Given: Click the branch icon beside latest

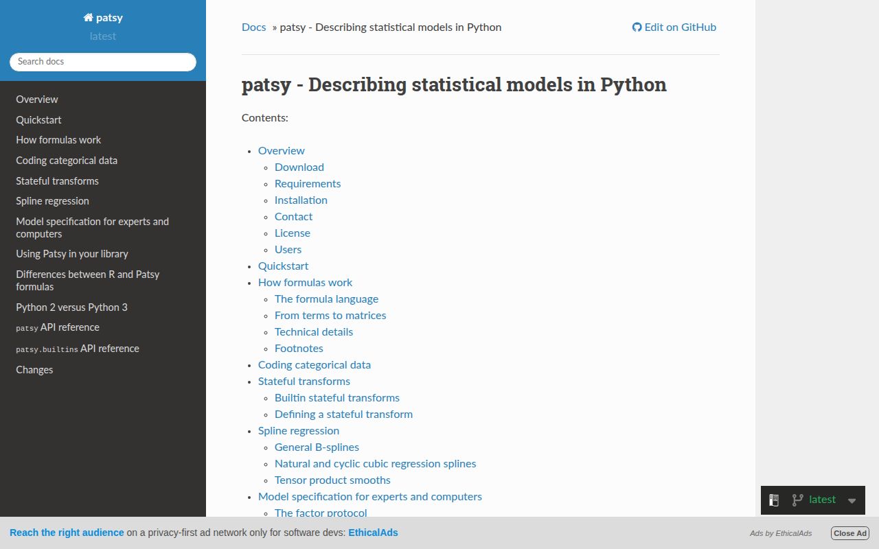Looking at the screenshot, I should click(797, 500).
